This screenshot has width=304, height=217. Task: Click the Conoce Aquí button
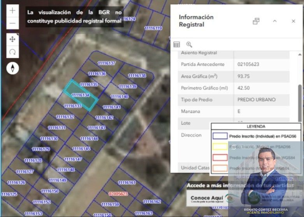point(207,198)
